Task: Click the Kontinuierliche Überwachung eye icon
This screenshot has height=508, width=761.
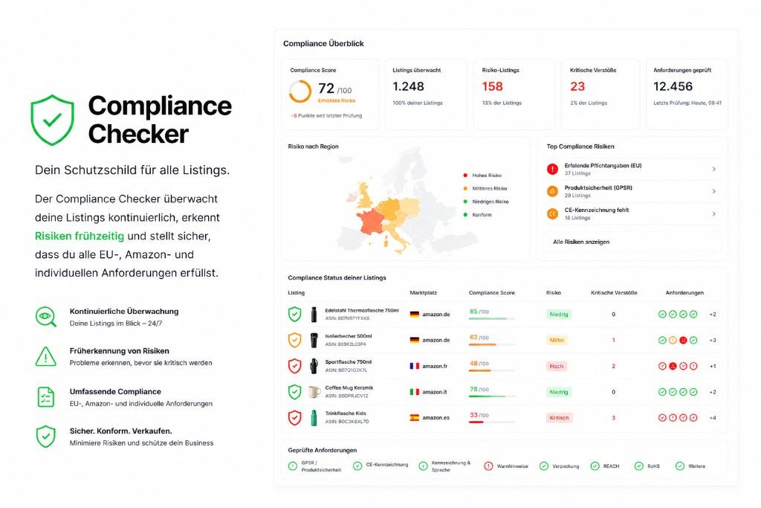Action: tap(46, 317)
